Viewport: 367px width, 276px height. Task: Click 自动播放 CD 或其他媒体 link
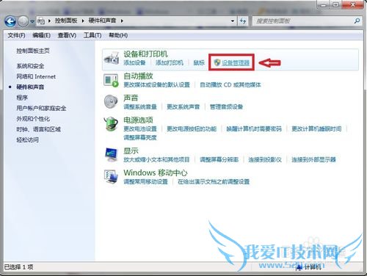click(230, 85)
